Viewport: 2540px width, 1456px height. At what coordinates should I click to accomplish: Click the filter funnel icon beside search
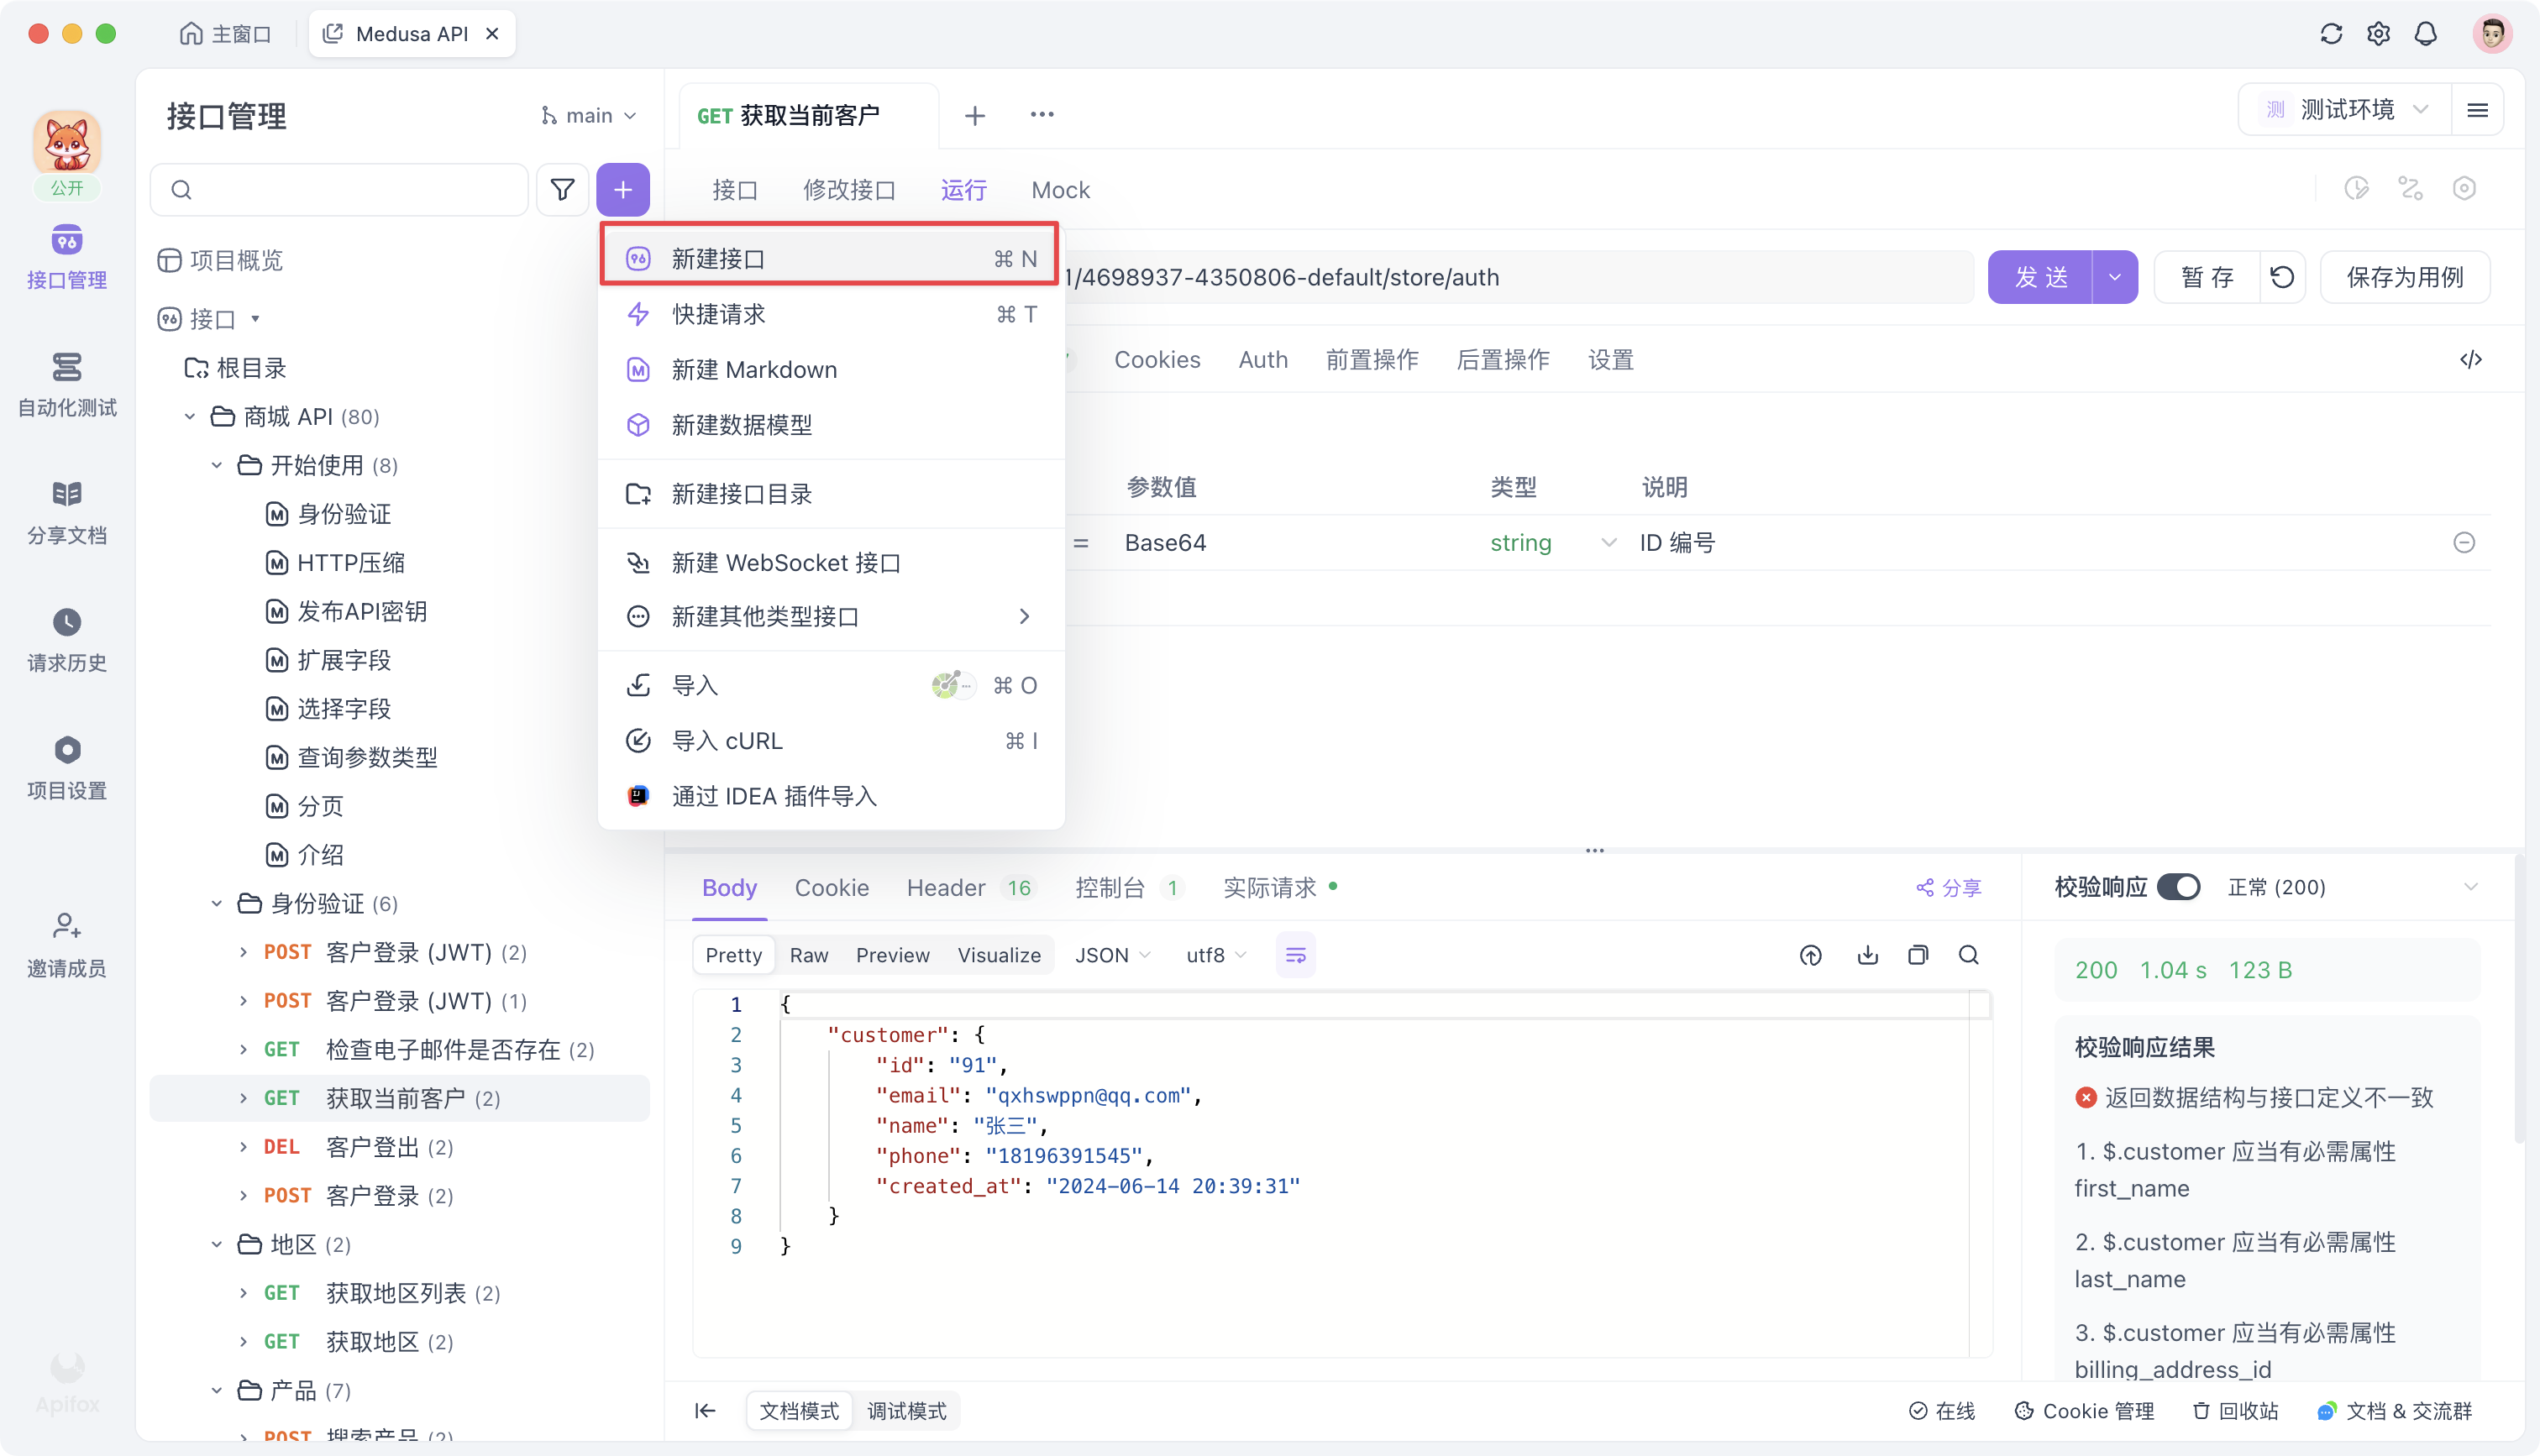[x=563, y=189]
